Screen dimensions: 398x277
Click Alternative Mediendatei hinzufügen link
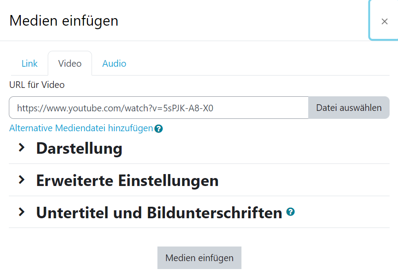[81, 128]
